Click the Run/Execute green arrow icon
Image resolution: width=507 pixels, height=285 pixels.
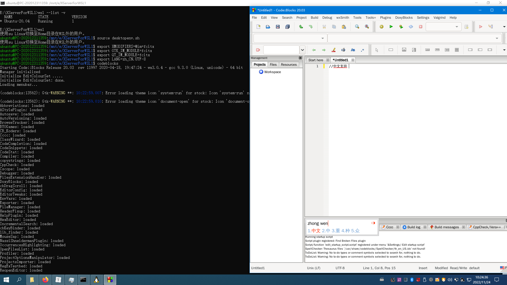click(x=391, y=26)
